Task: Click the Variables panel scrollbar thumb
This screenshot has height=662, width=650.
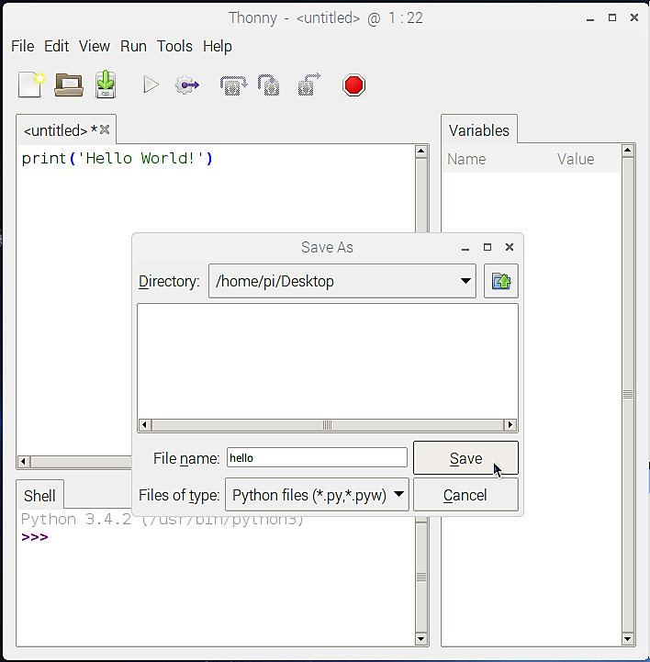Action: (x=628, y=394)
